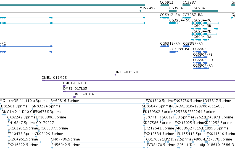Click the DME1-002E16 clone label
Viewport: 235px width, 149px height.
tap(75, 83)
